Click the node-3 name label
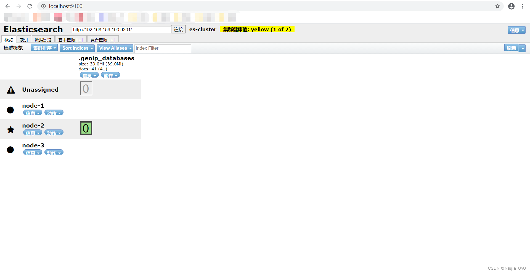 coord(33,145)
